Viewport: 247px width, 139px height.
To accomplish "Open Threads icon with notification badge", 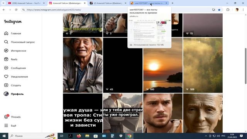I will (6, 117).
